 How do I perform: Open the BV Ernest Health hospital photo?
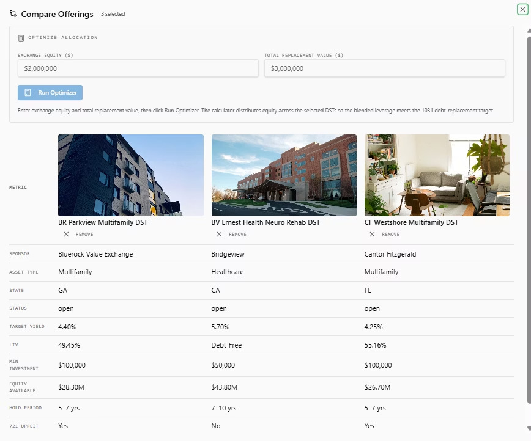(284, 175)
